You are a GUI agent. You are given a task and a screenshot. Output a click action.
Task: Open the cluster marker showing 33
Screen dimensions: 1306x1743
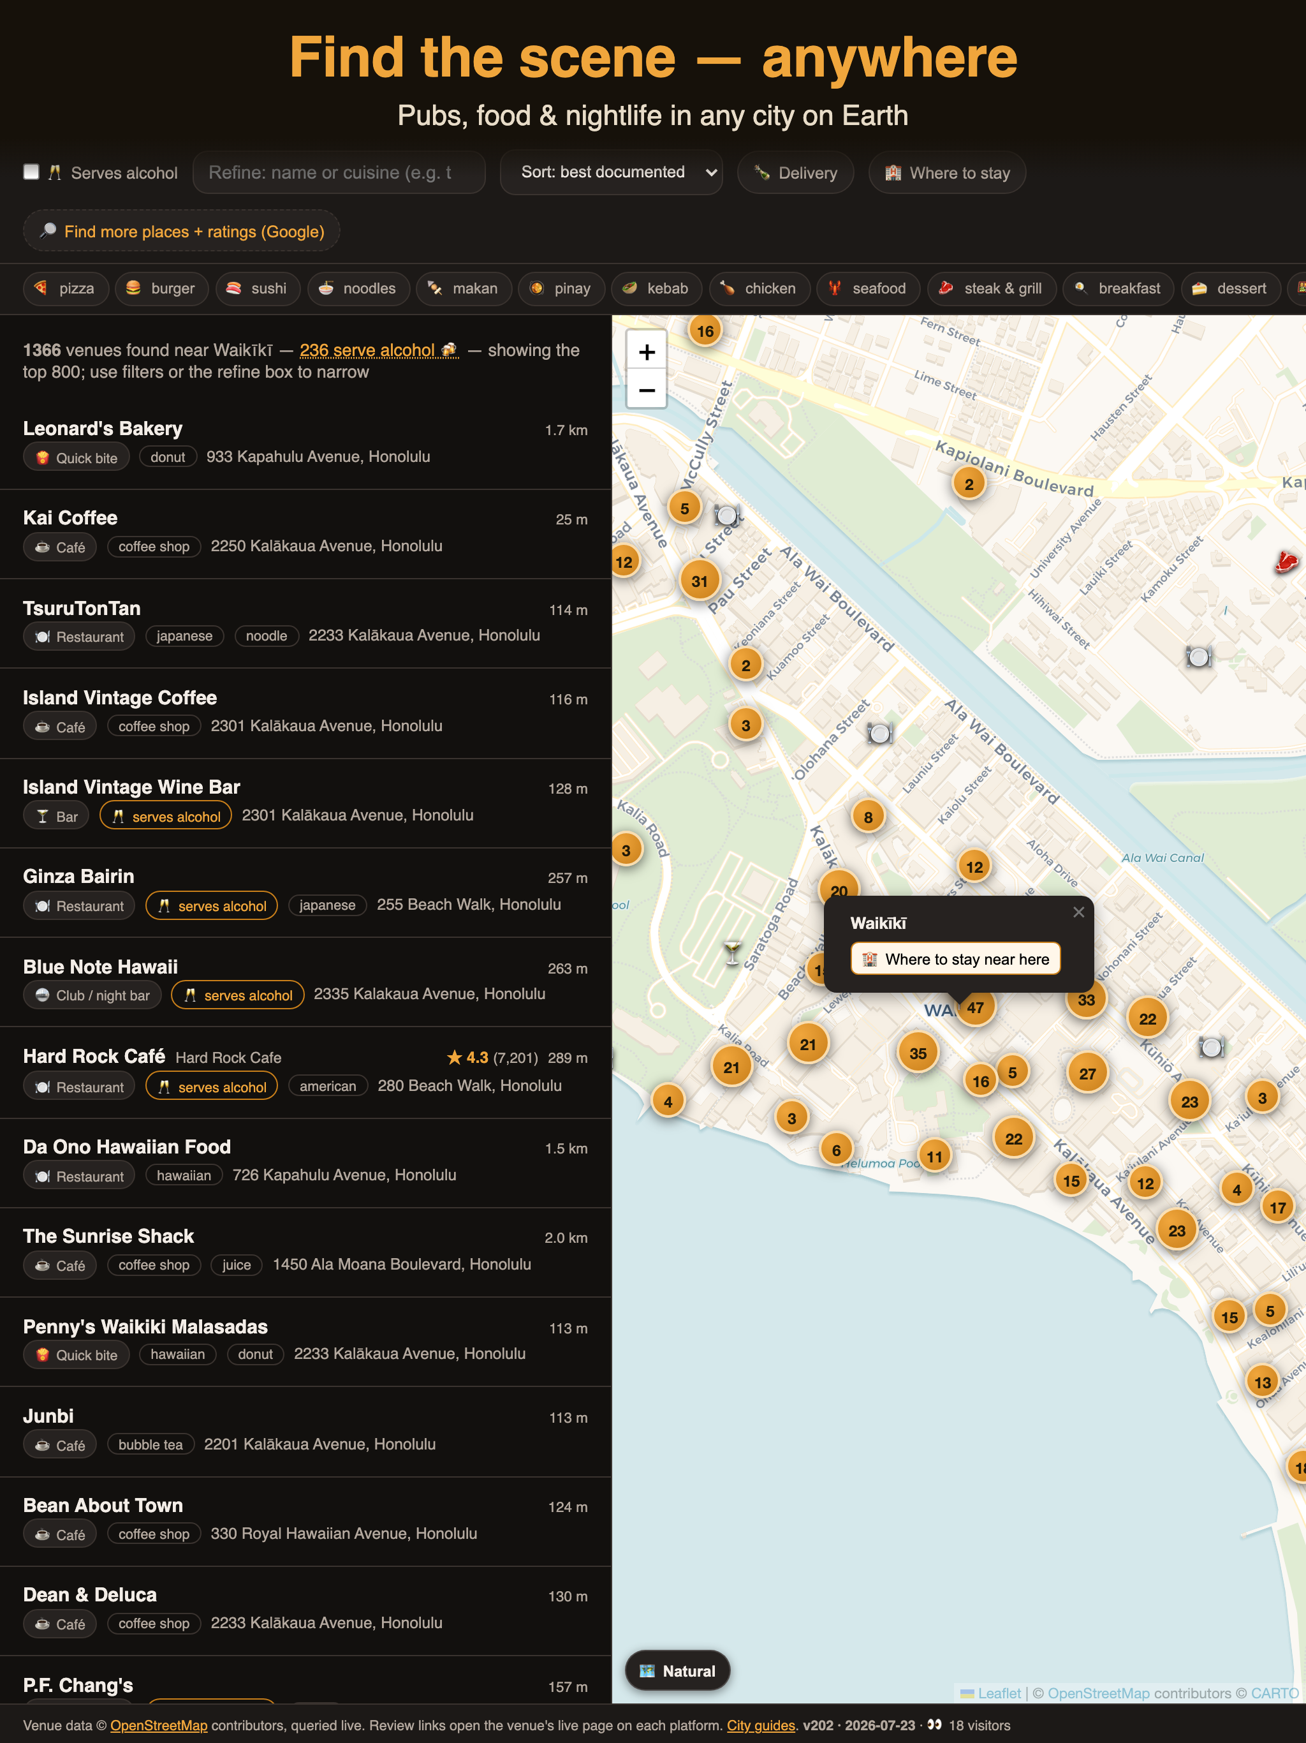pyautogui.click(x=1085, y=999)
